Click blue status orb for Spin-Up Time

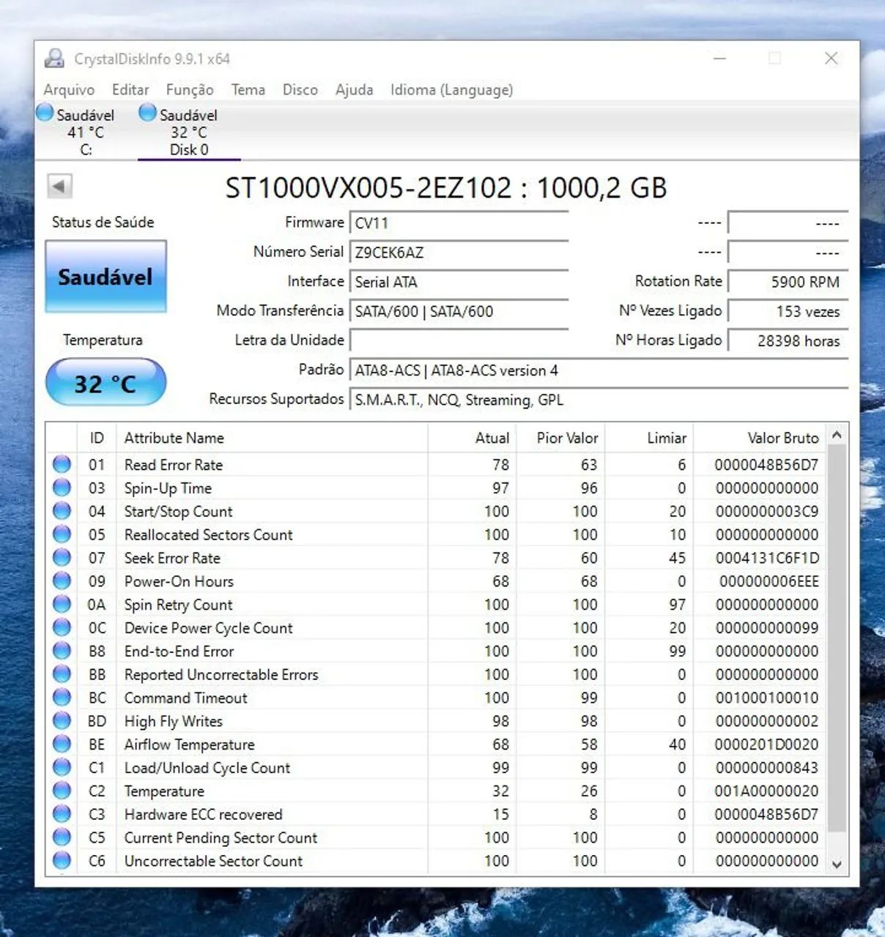(x=62, y=488)
